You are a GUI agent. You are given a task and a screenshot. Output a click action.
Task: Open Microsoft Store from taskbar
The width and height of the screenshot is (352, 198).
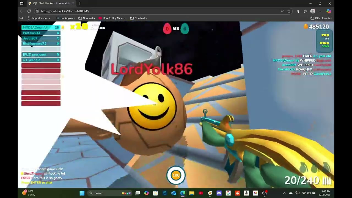point(155,193)
